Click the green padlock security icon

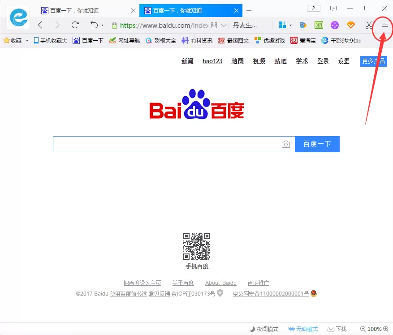[114, 26]
